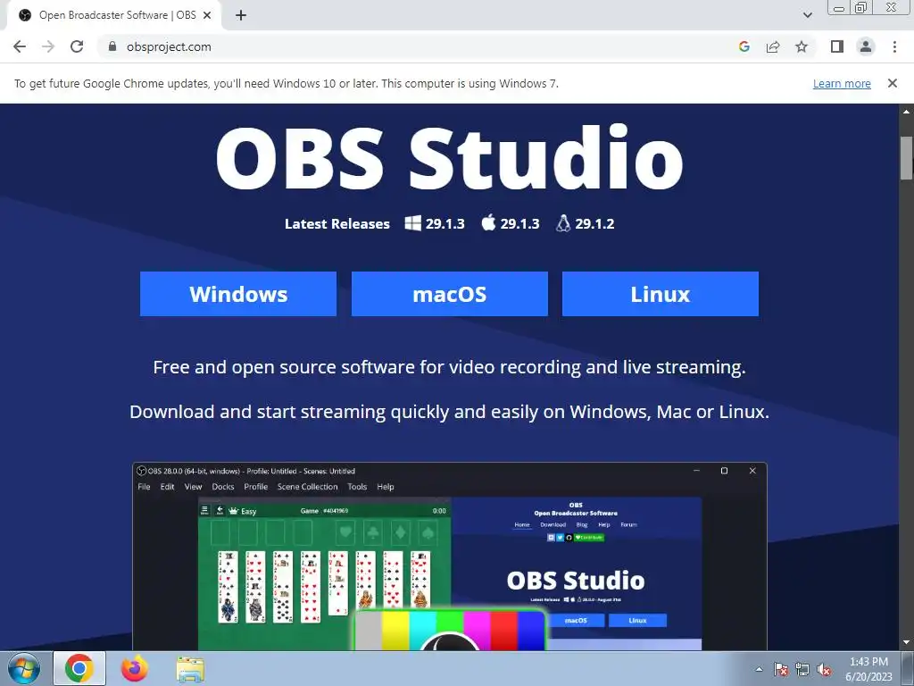Open the Chrome profile avatar
Viewport: 914px width, 686px height.
coord(866,46)
